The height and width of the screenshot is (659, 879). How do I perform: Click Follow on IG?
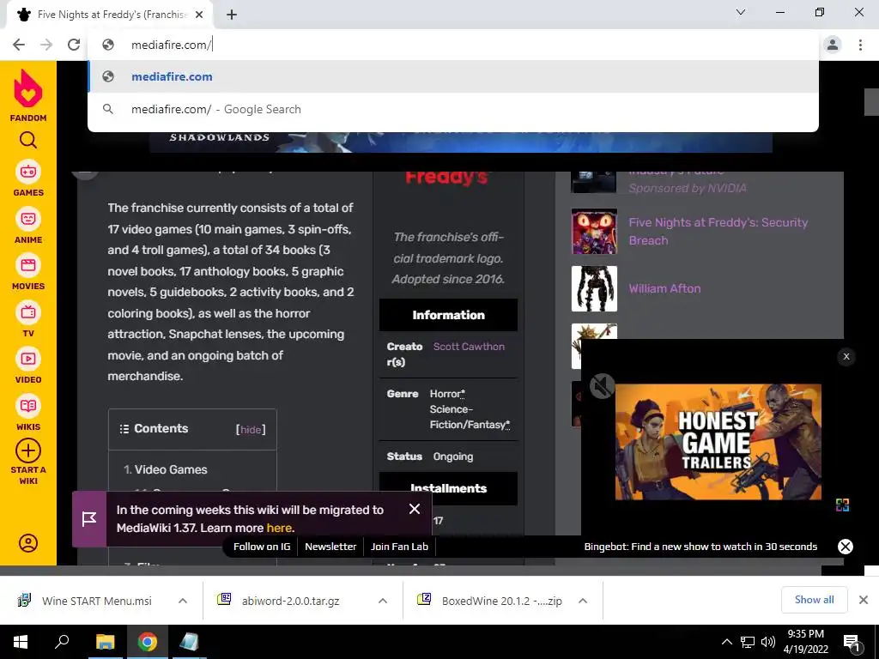pyautogui.click(x=262, y=547)
